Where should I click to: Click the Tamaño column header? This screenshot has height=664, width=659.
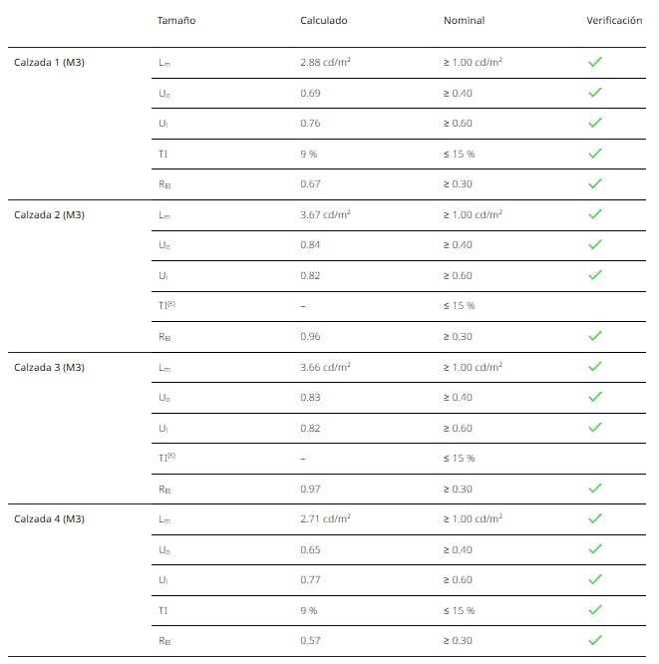coord(176,21)
